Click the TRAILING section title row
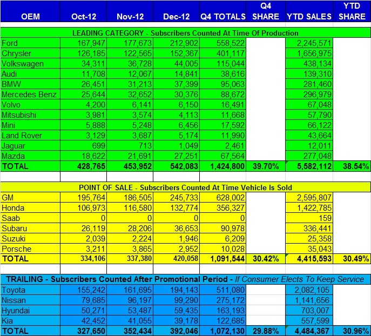Viewport: 371px width, 336px height. (185, 279)
